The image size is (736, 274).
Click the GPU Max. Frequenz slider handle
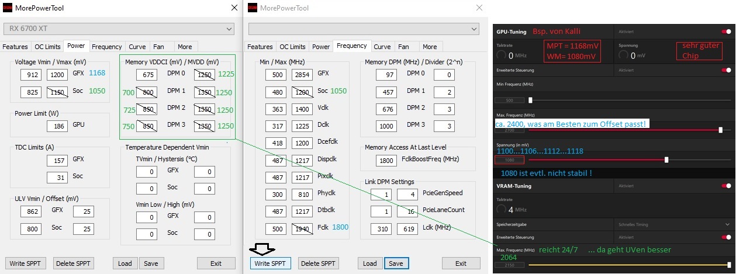pos(721,130)
